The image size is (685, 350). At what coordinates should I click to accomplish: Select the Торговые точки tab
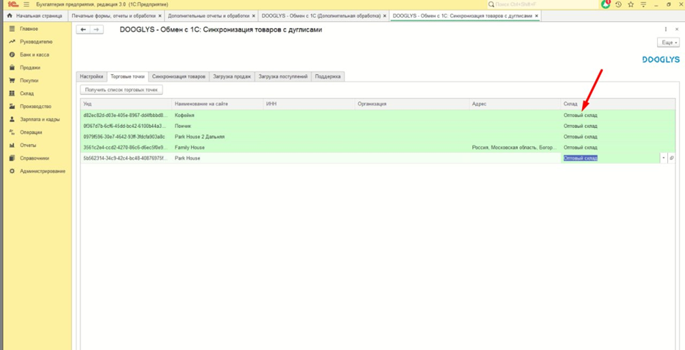[128, 76]
